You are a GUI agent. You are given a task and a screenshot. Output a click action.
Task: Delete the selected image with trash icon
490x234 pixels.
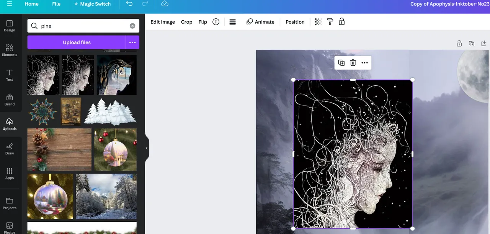(353, 63)
